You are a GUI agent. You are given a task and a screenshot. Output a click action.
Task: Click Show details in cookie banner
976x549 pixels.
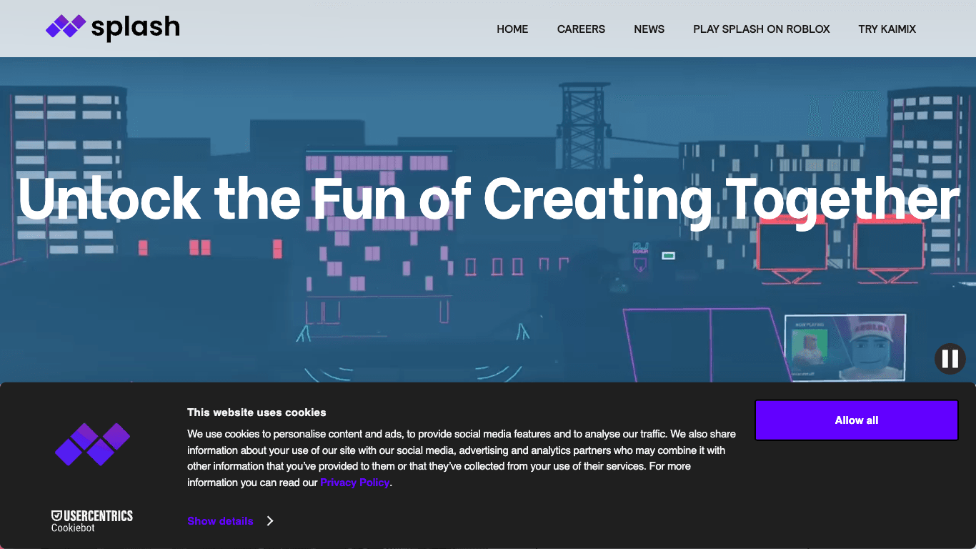(220, 521)
